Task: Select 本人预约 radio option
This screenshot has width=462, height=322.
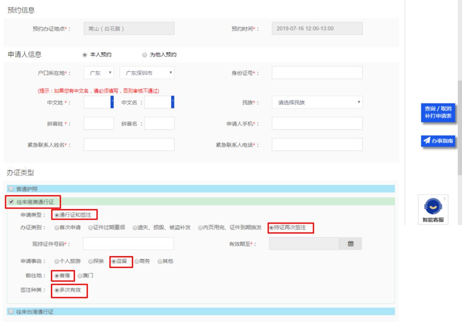Action: coord(85,55)
